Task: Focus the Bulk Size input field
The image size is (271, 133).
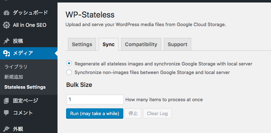Action: pyautogui.click(x=95, y=99)
